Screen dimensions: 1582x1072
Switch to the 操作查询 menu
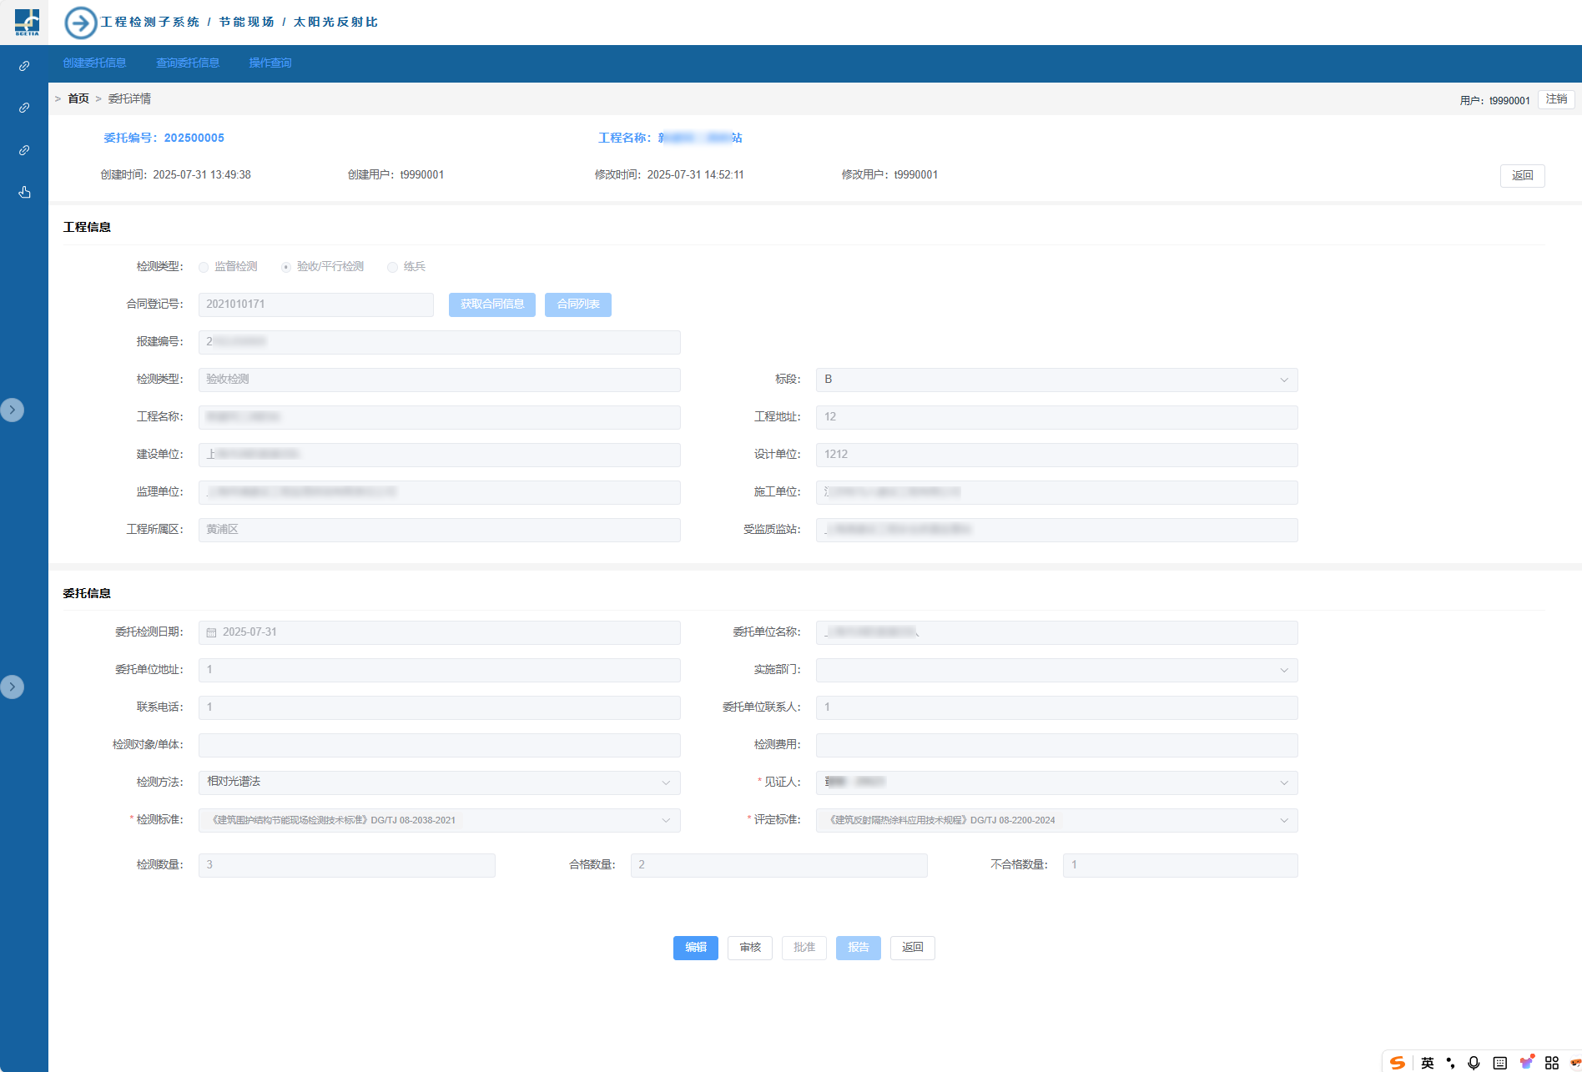pyautogui.click(x=270, y=63)
